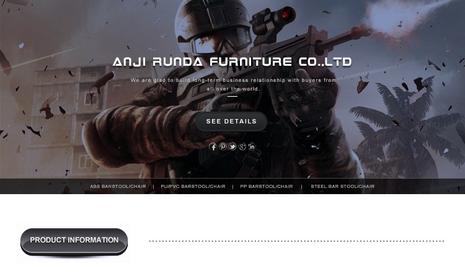The width and height of the screenshot is (465, 276).
Task: Open the Pinterest social icon
Action: pos(223,146)
